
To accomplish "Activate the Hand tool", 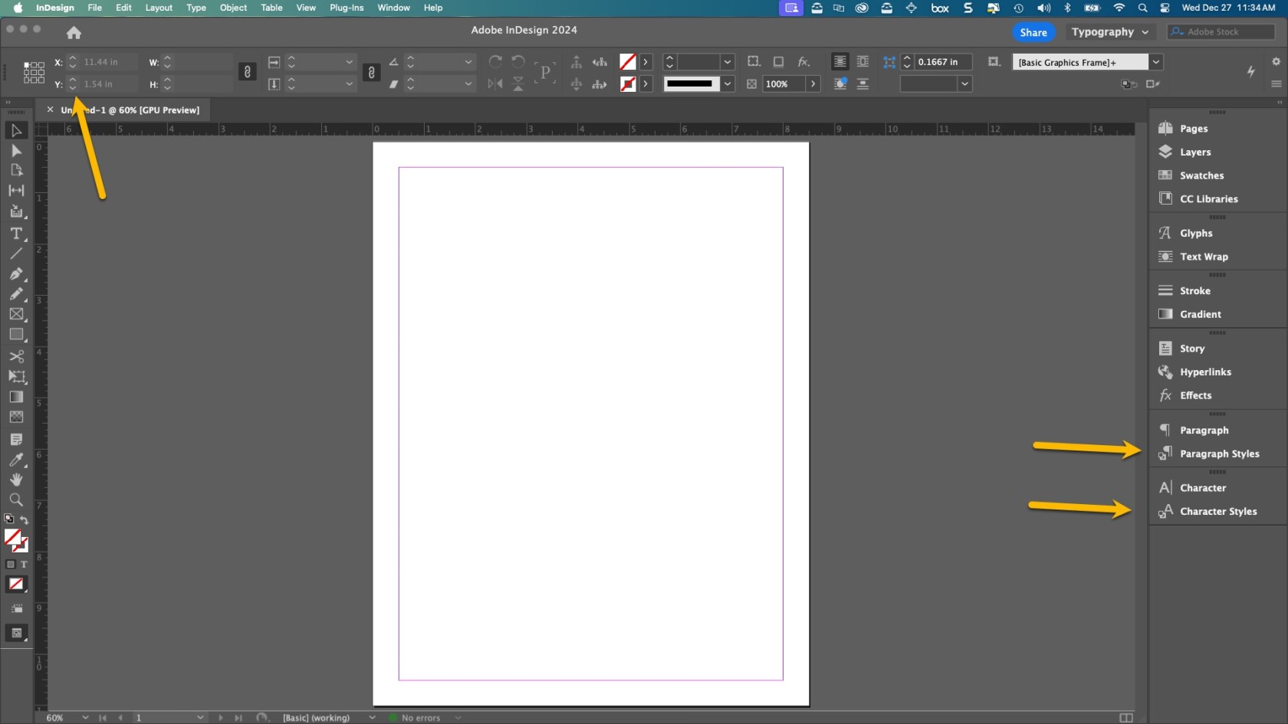I will tap(16, 480).
